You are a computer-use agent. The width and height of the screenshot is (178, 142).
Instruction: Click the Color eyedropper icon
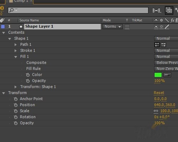click(167, 75)
